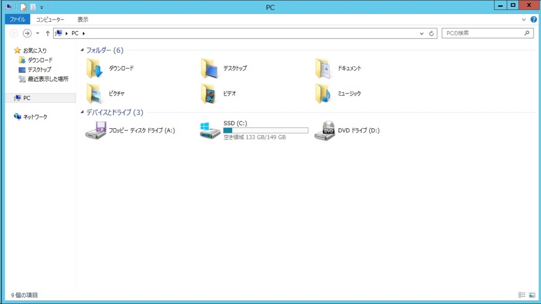Select the ドキュメント folder icon

pos(323,68)
